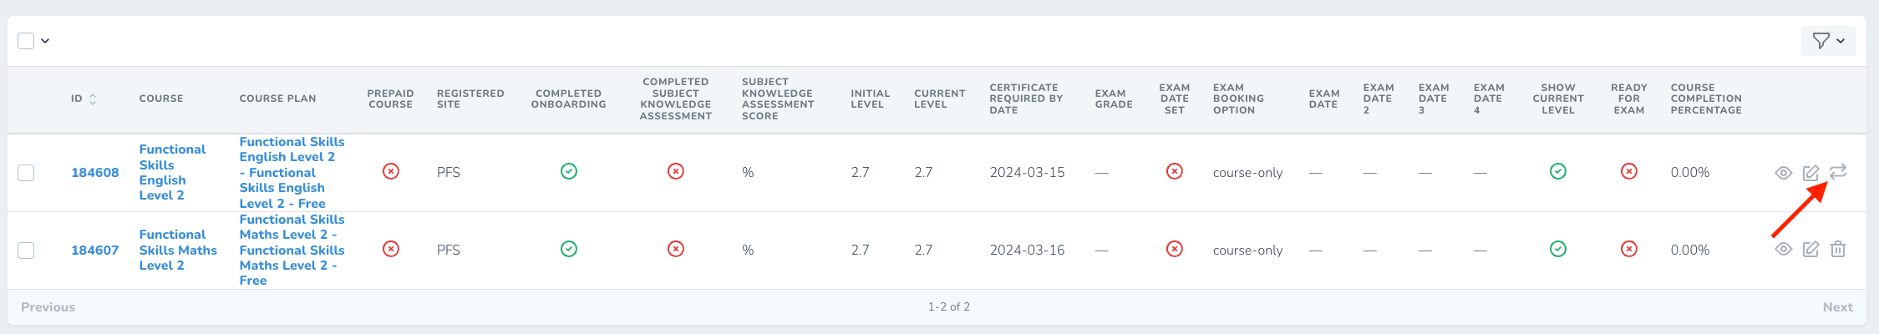Viewport: 1879px width, 334px height.
Task: Go to the Previous page
Action: [48, 307]
